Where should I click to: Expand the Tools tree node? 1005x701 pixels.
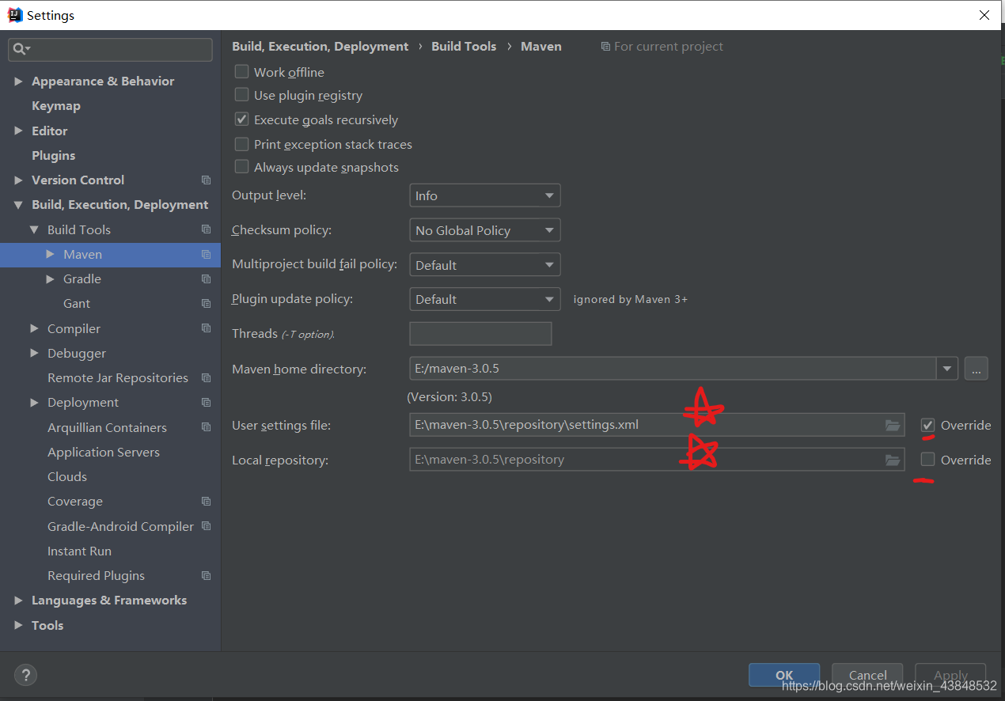[x=18, y=625]
